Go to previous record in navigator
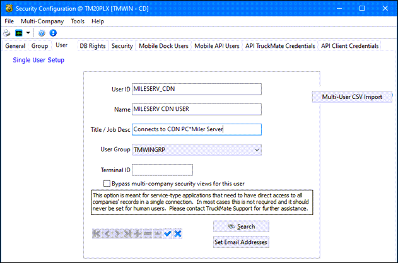 tap(107, 233)
